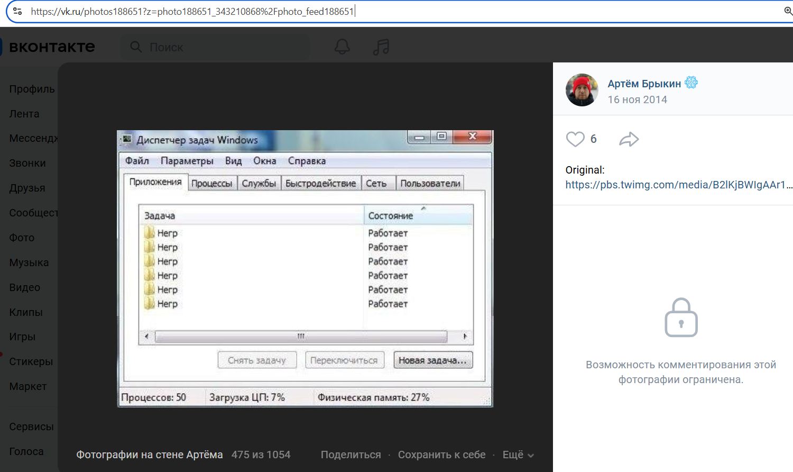Click the browser site info icon
The height and width of the screenshot is (472, 793).
click(x=17, y=11)
